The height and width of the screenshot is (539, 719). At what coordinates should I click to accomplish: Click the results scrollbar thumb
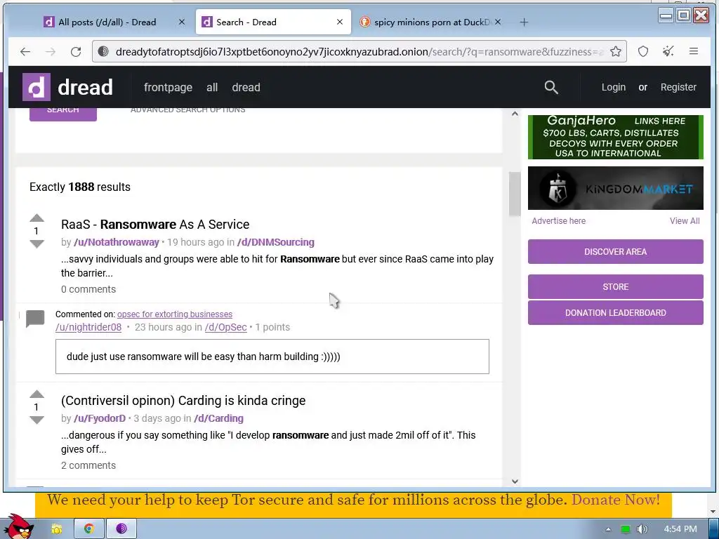click(515, 194)
